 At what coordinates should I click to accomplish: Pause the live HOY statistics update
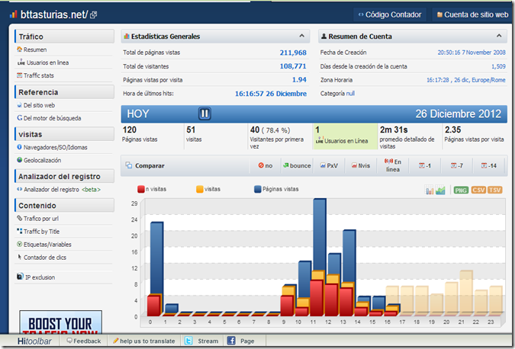tap(204, 114)
